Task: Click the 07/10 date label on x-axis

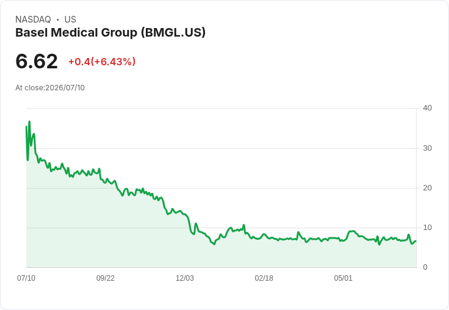Action: pos(26,278)
